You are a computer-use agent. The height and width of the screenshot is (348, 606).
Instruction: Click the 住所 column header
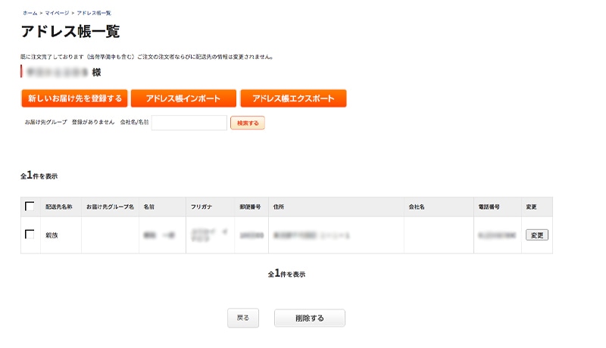click(278, 207)
